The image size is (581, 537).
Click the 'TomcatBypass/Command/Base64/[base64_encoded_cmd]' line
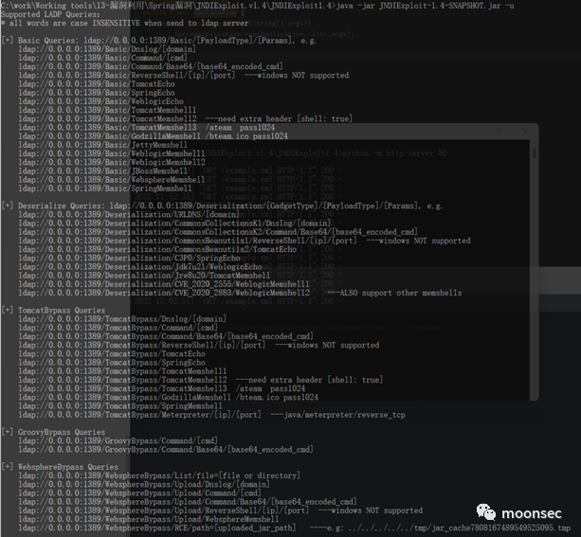(166, 336)
